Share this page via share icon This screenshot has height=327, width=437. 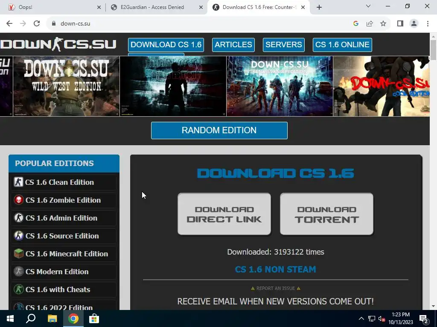pos(370,24)
